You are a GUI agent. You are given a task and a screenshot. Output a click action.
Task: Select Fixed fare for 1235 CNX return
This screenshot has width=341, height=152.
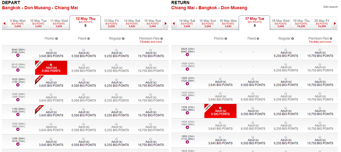pyautogui.click(x=253, y=94)
